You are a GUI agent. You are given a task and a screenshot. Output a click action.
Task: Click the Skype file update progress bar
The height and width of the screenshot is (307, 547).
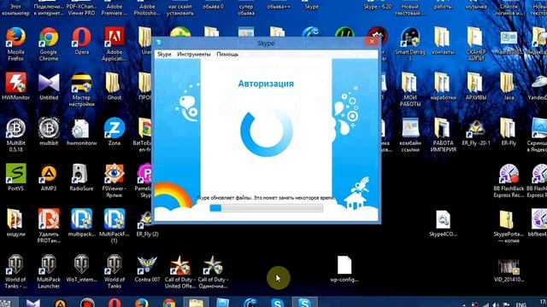pyautogui.click(x=266, y=208)
